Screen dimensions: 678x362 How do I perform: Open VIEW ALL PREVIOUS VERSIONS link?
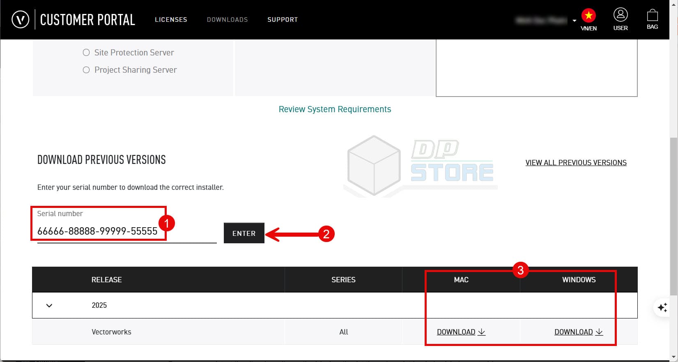576,163
